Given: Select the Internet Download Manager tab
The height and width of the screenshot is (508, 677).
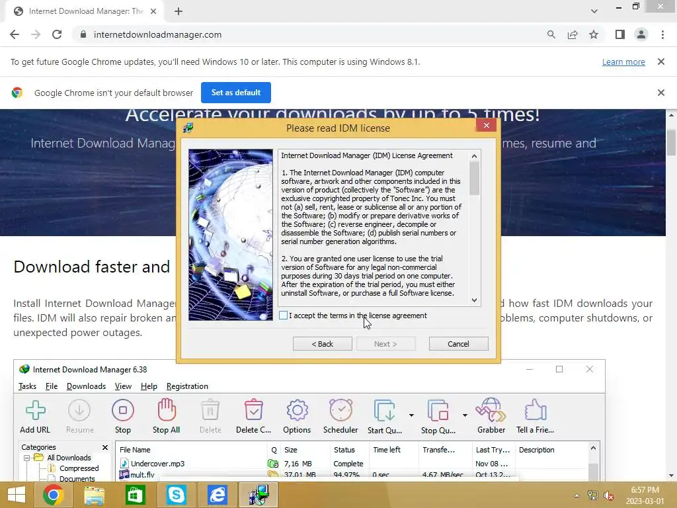Looking at the screenshot, I should [x=84, y=12].
